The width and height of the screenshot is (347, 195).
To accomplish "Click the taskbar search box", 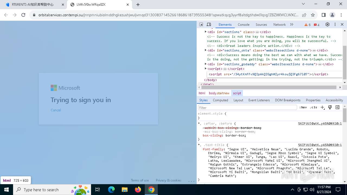I will point(52,190).
